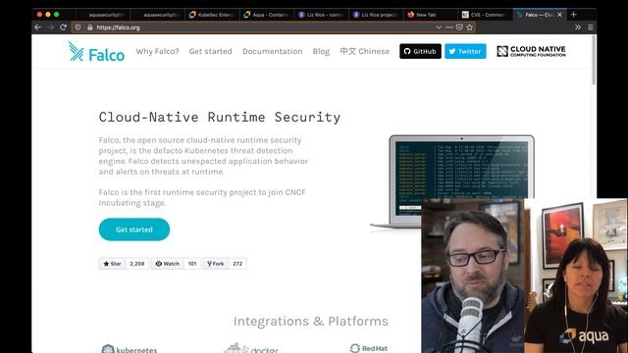Click the watcher count 101
This screenshot has width=628, height=353.
pos(192,264)
